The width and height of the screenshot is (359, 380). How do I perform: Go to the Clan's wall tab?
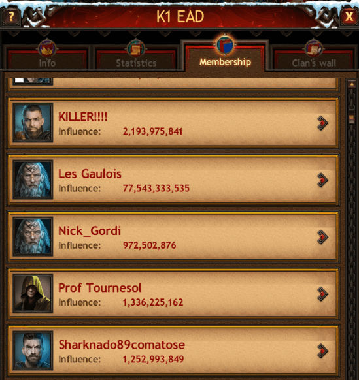(x=314, y=58)
